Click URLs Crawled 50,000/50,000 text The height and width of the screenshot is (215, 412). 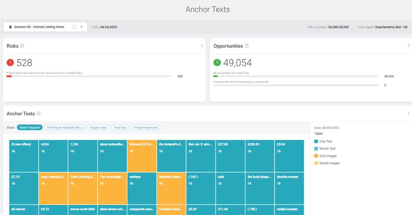pyautogui.click(x=328, y=27)
